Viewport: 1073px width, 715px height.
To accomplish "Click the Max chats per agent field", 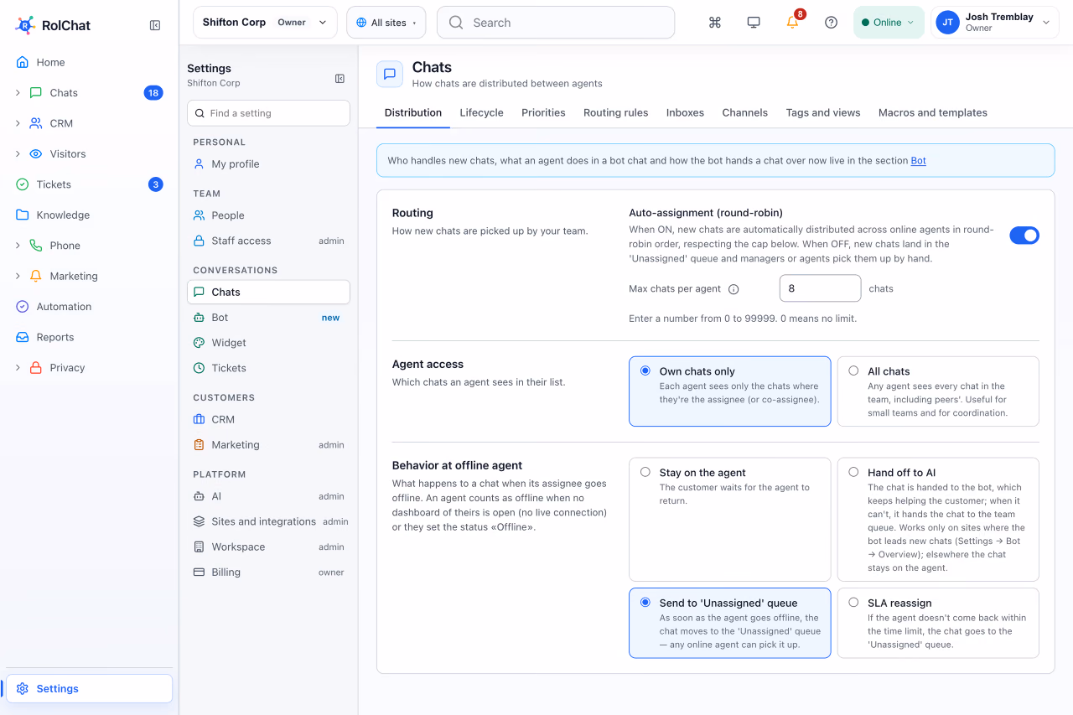I will [x=820, y=288].
